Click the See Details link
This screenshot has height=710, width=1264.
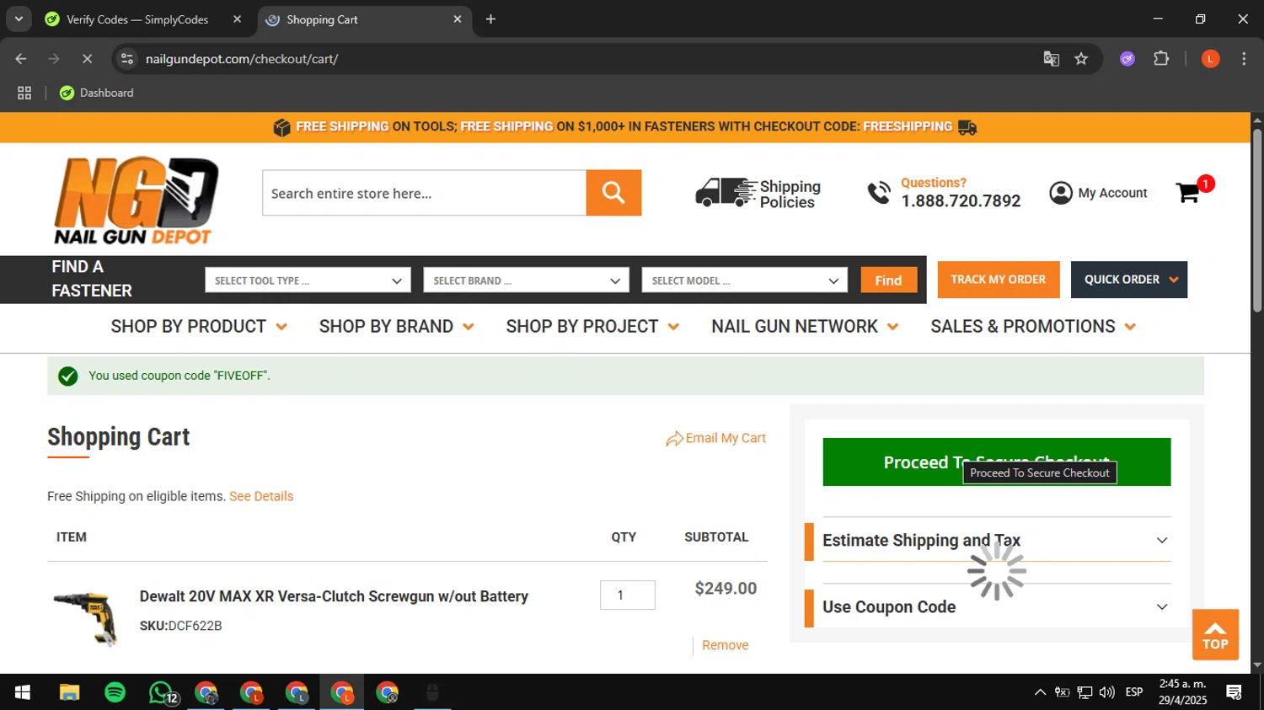[x=261, y=496]
